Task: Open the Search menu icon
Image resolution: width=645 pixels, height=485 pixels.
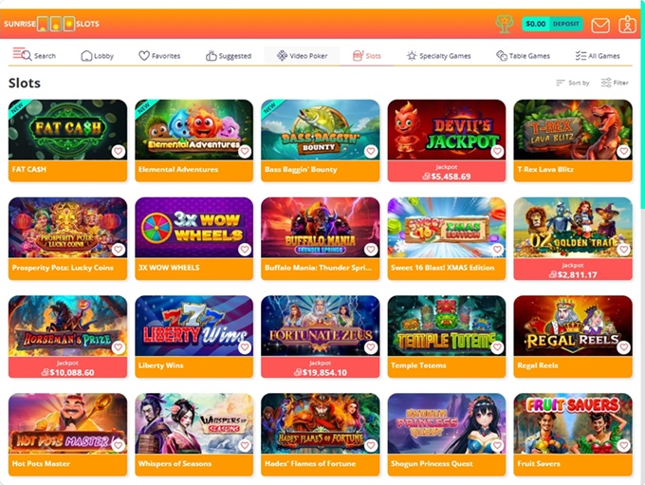Action: coord(34,55)
